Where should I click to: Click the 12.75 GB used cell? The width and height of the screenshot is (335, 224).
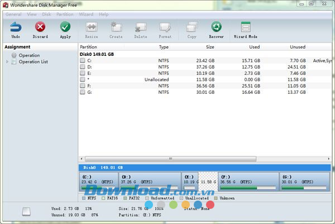[x=251, y=67]
